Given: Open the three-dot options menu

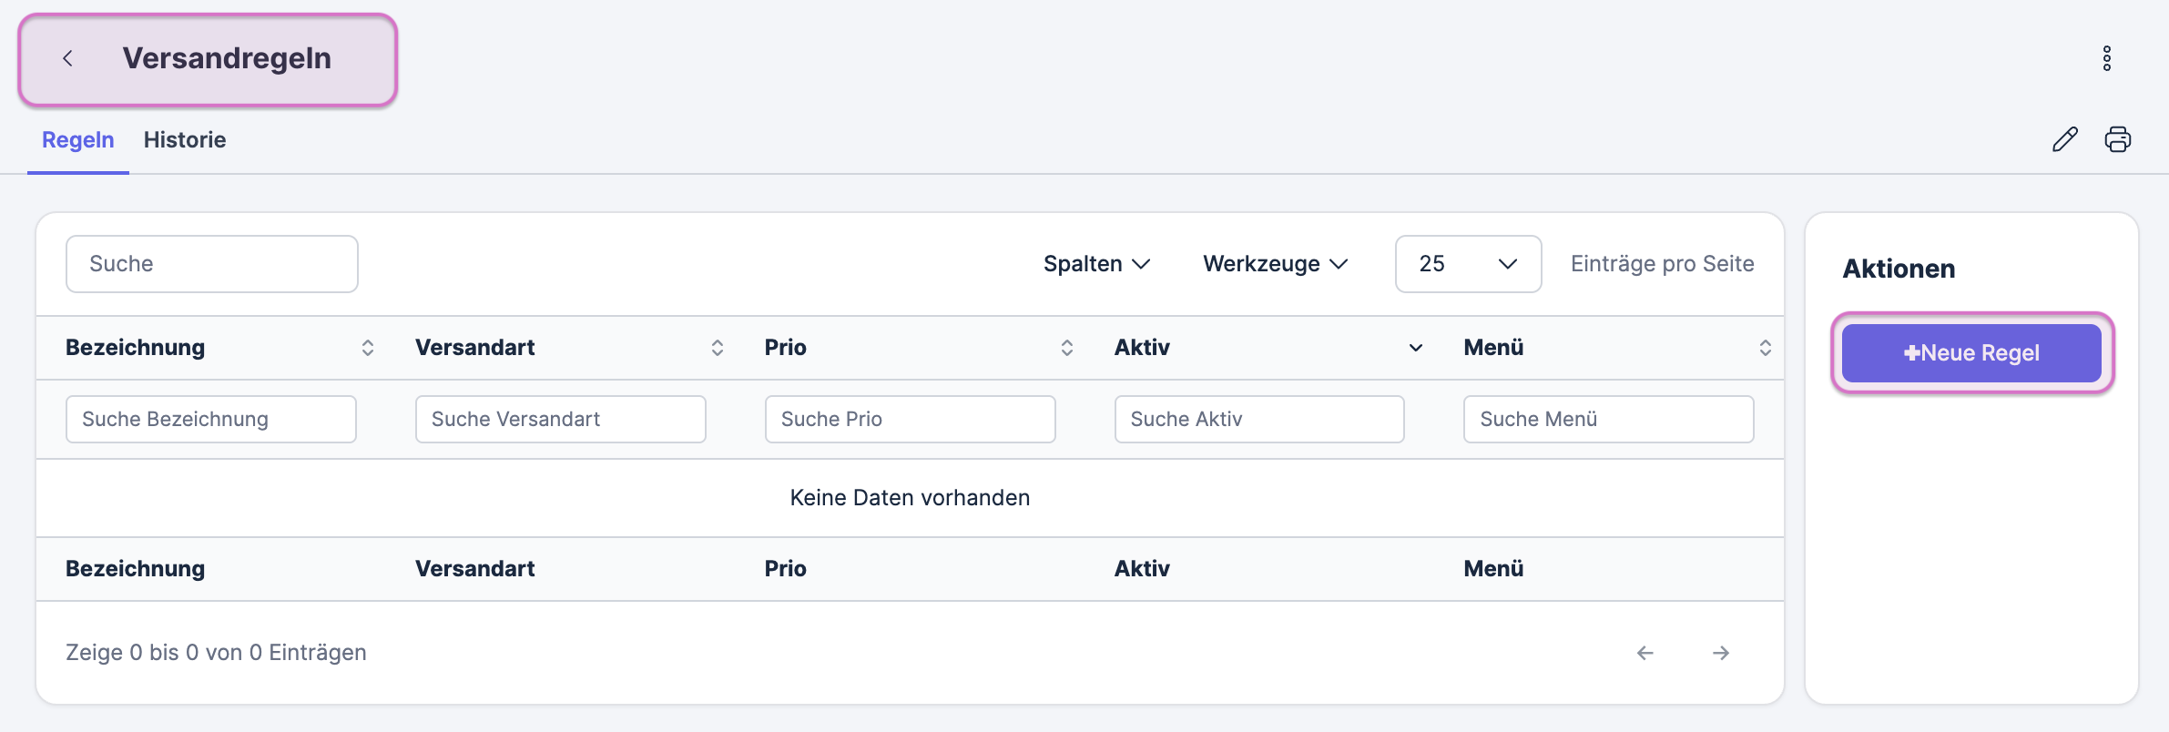Looking at the screenshot, I should click(2106, 58).
